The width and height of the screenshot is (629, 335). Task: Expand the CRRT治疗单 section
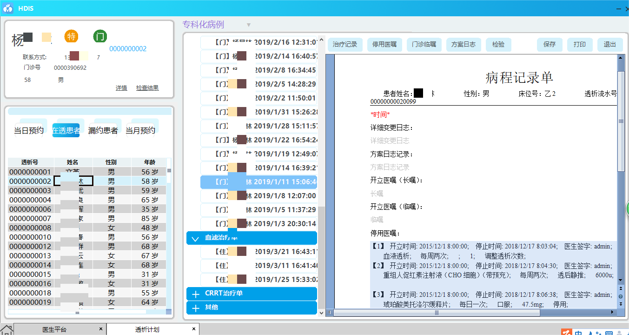click(x=195, y=294)
